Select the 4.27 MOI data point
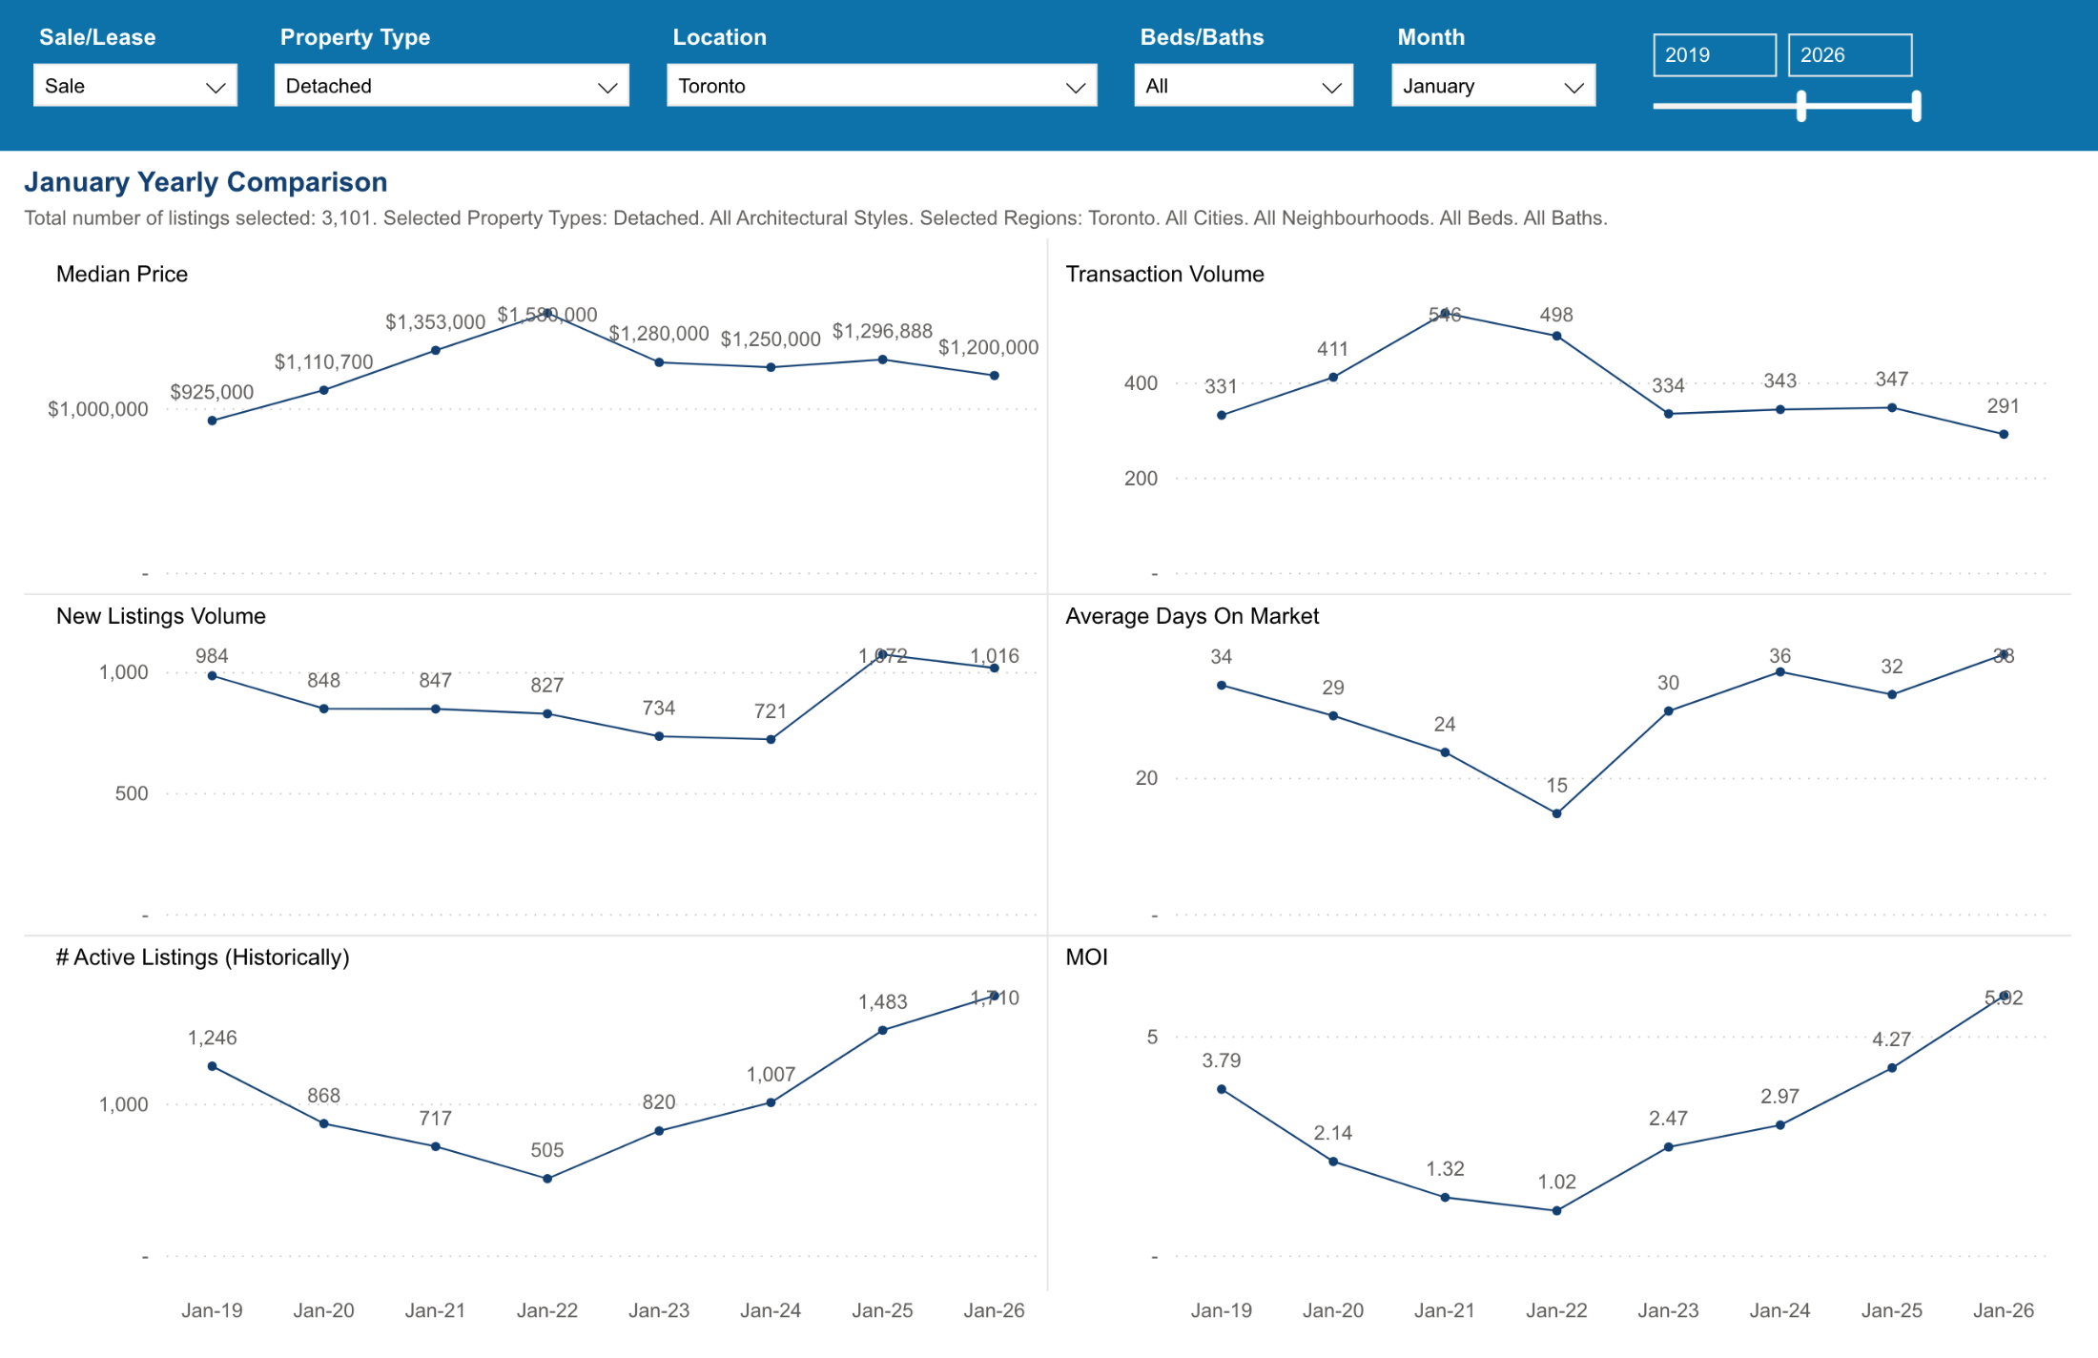 pos(1892,1068)
